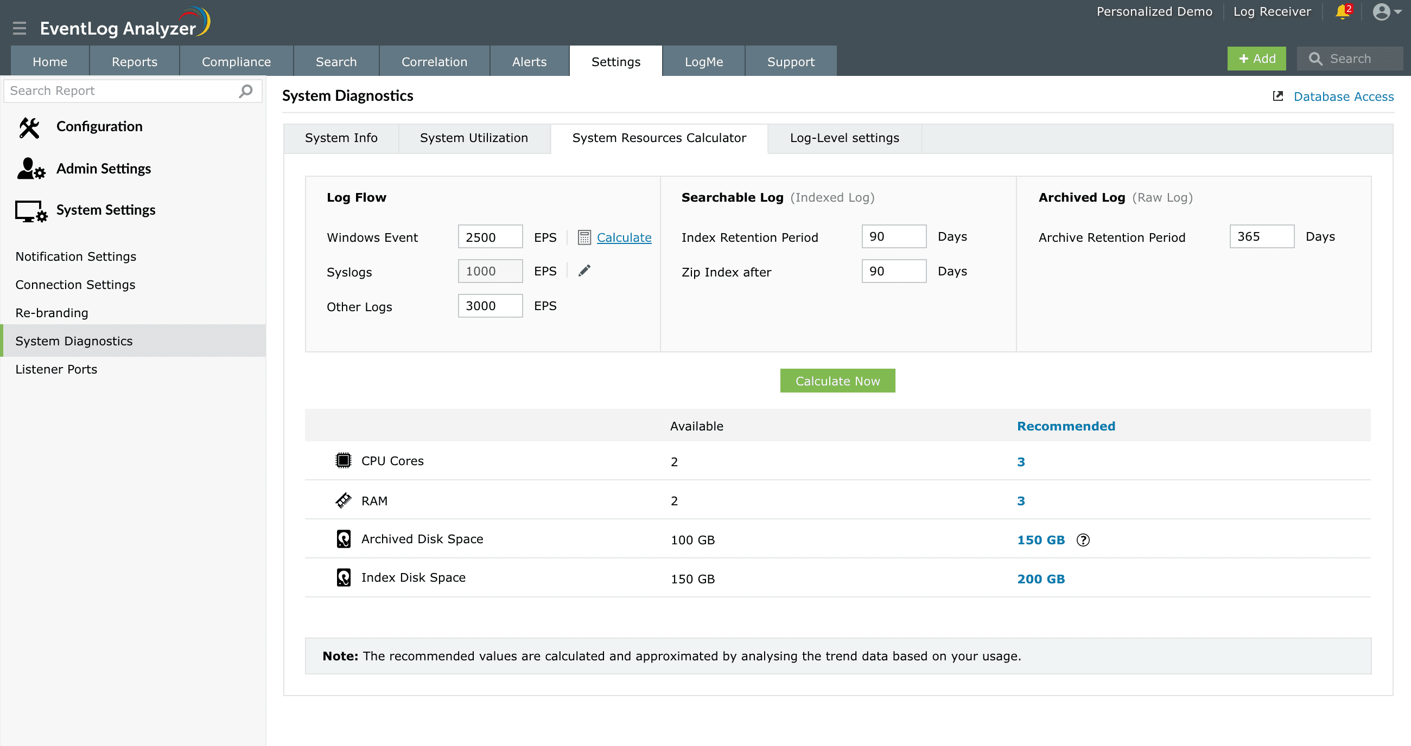Screen dimensions: 1411x746
Task: Open the hamburger menu icon
Action: (20, 28)
